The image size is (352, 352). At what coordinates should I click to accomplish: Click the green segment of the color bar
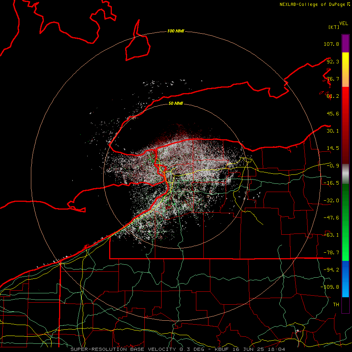pyautogui.click(x=345, y=222)
